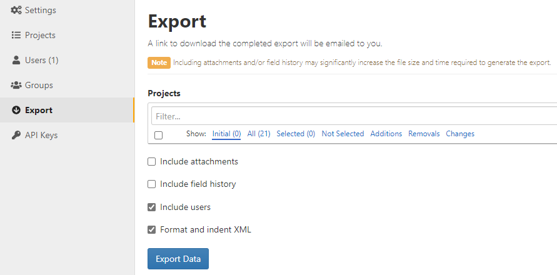Viewport: 557px width, 275px height.
Task: Select the Export sidebar entry
Action: (67, 110)
